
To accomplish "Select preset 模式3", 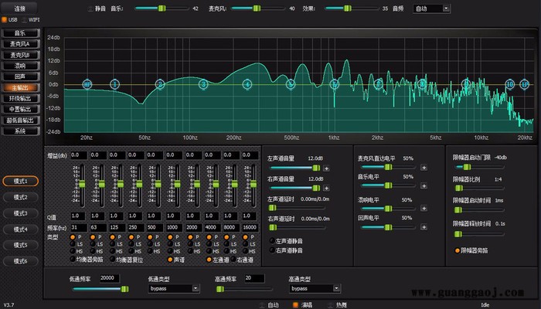I will tap(20, 213).
